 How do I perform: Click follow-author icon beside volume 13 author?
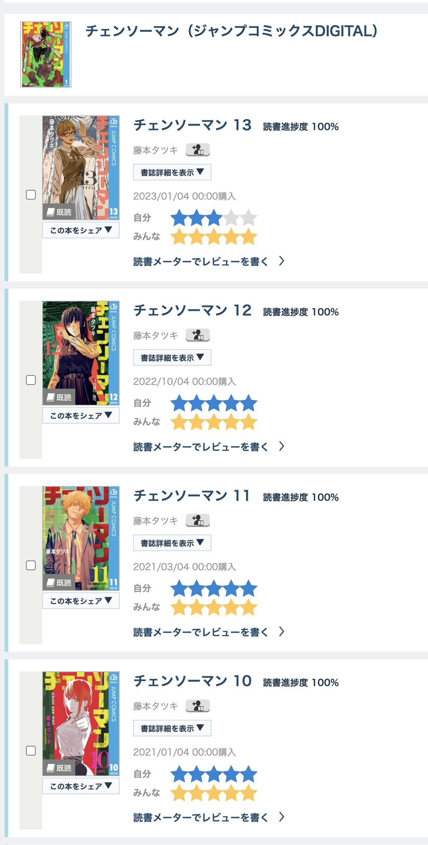click(197, 150)
